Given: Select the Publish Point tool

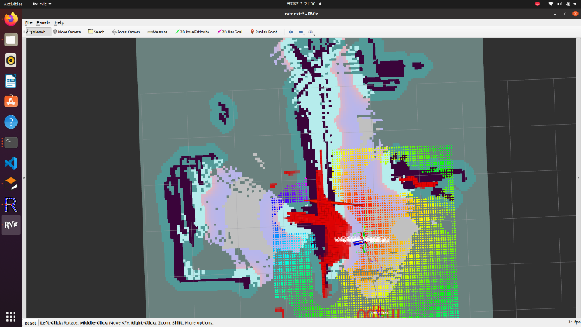Looking at the screenshot, I should (264, 32).
